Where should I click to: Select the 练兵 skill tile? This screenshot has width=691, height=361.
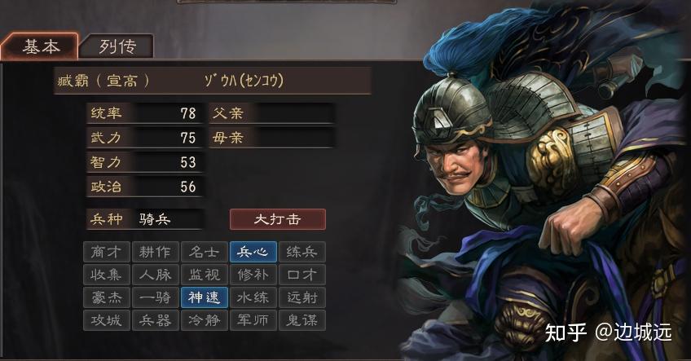302,252
